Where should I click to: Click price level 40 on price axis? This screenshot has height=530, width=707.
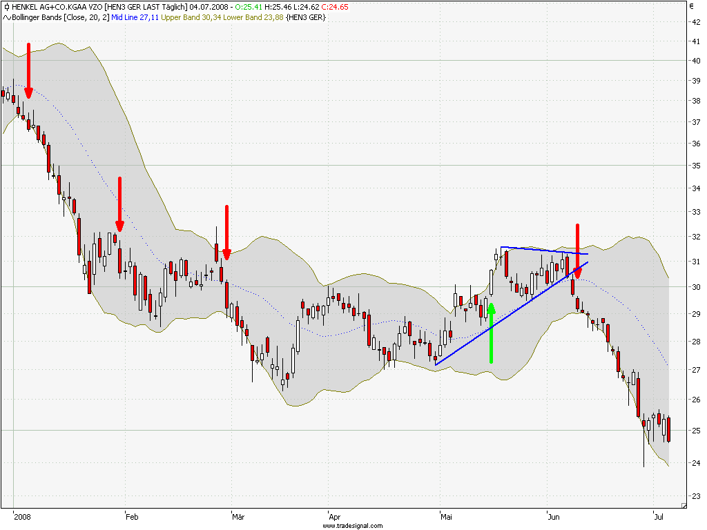click(x=696, y=61)
